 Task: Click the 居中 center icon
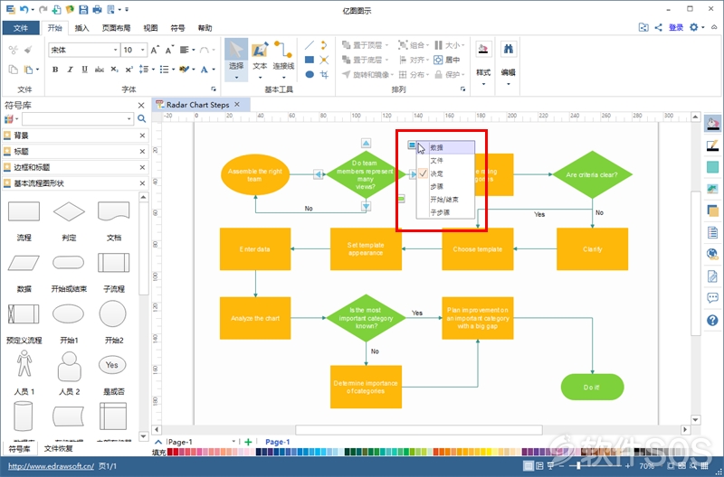[x=446, y=60]
